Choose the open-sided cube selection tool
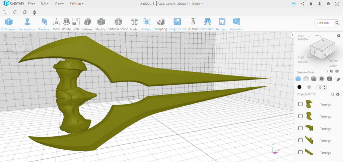 (330, 79)
